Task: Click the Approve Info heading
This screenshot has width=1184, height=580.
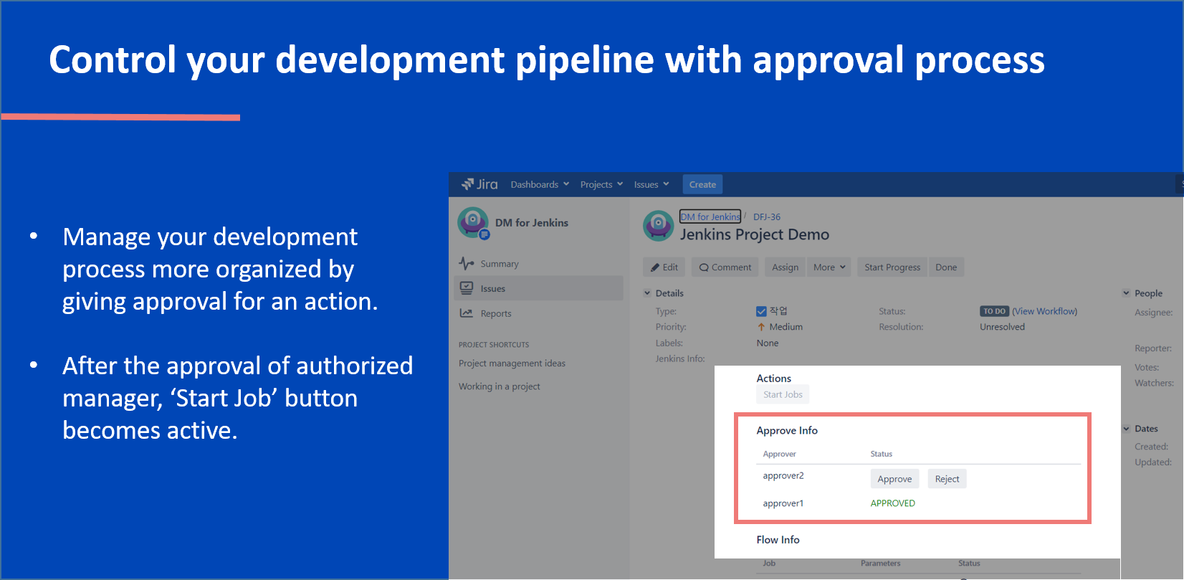Action: 787,430
